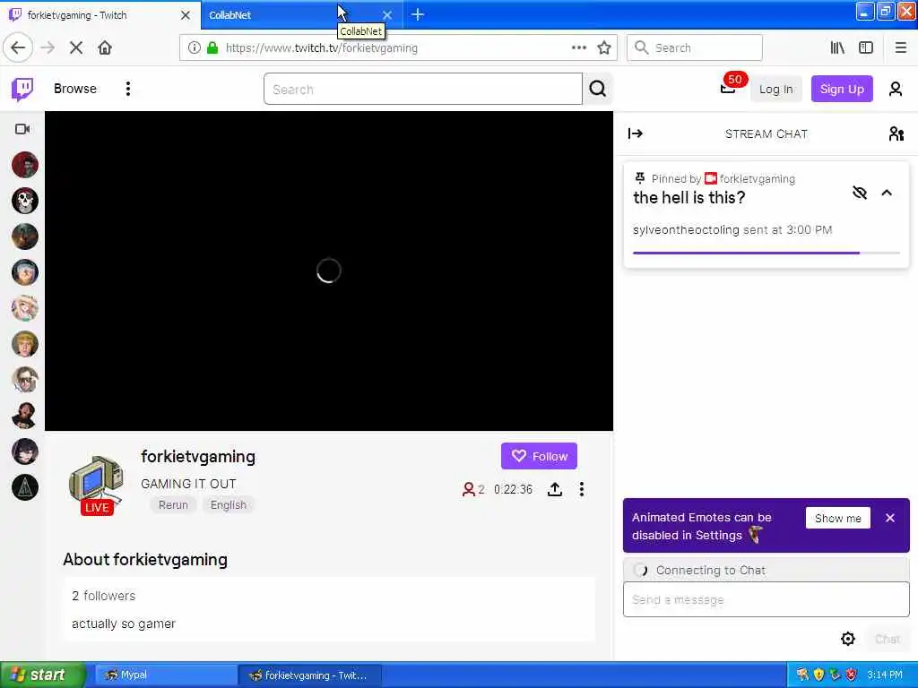This screenshot has width=918, height=688.
Task: Click the taskbar clock showing 3:14 PM
Action: [885, 675]
